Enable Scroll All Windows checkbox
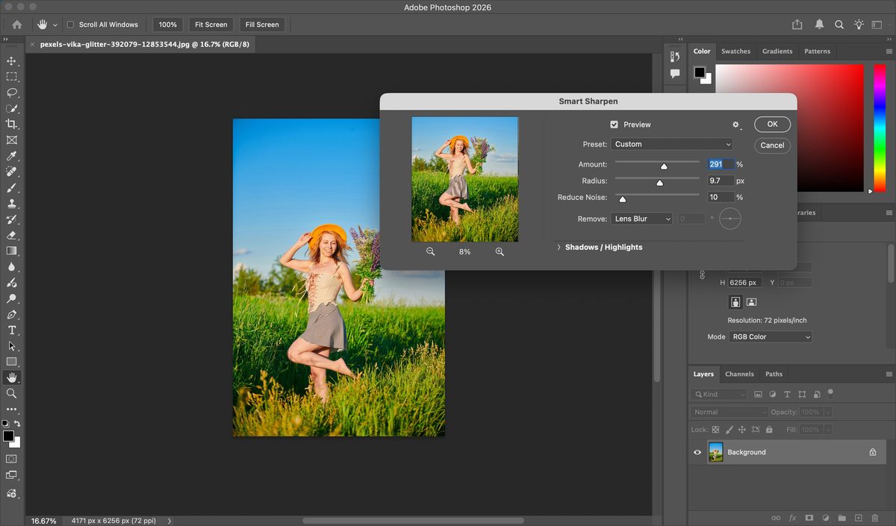This screenshot has width=896, height=526. (x=70, y=25)
